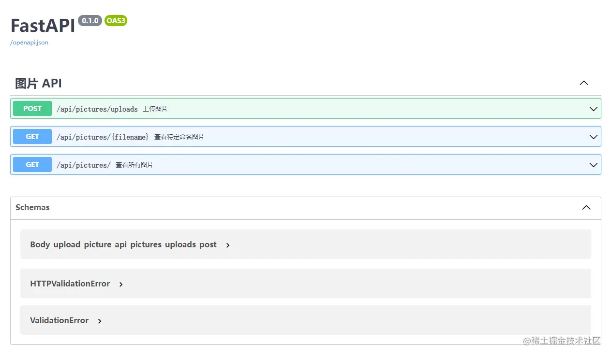611x356 pixels.
Task: Click the FastAPI title
Action: [x=43, y=26]
